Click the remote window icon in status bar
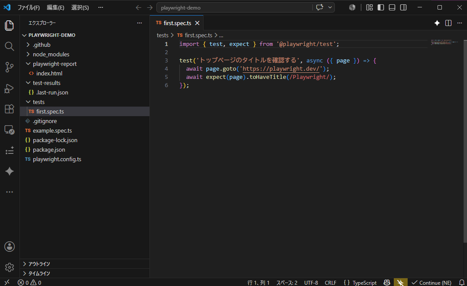Screen dimensions: 467x286 coord(7,282)
